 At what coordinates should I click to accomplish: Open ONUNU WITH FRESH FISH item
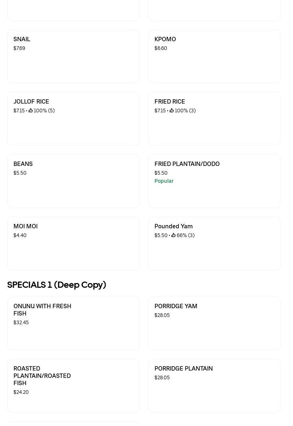tap(42, 310)
